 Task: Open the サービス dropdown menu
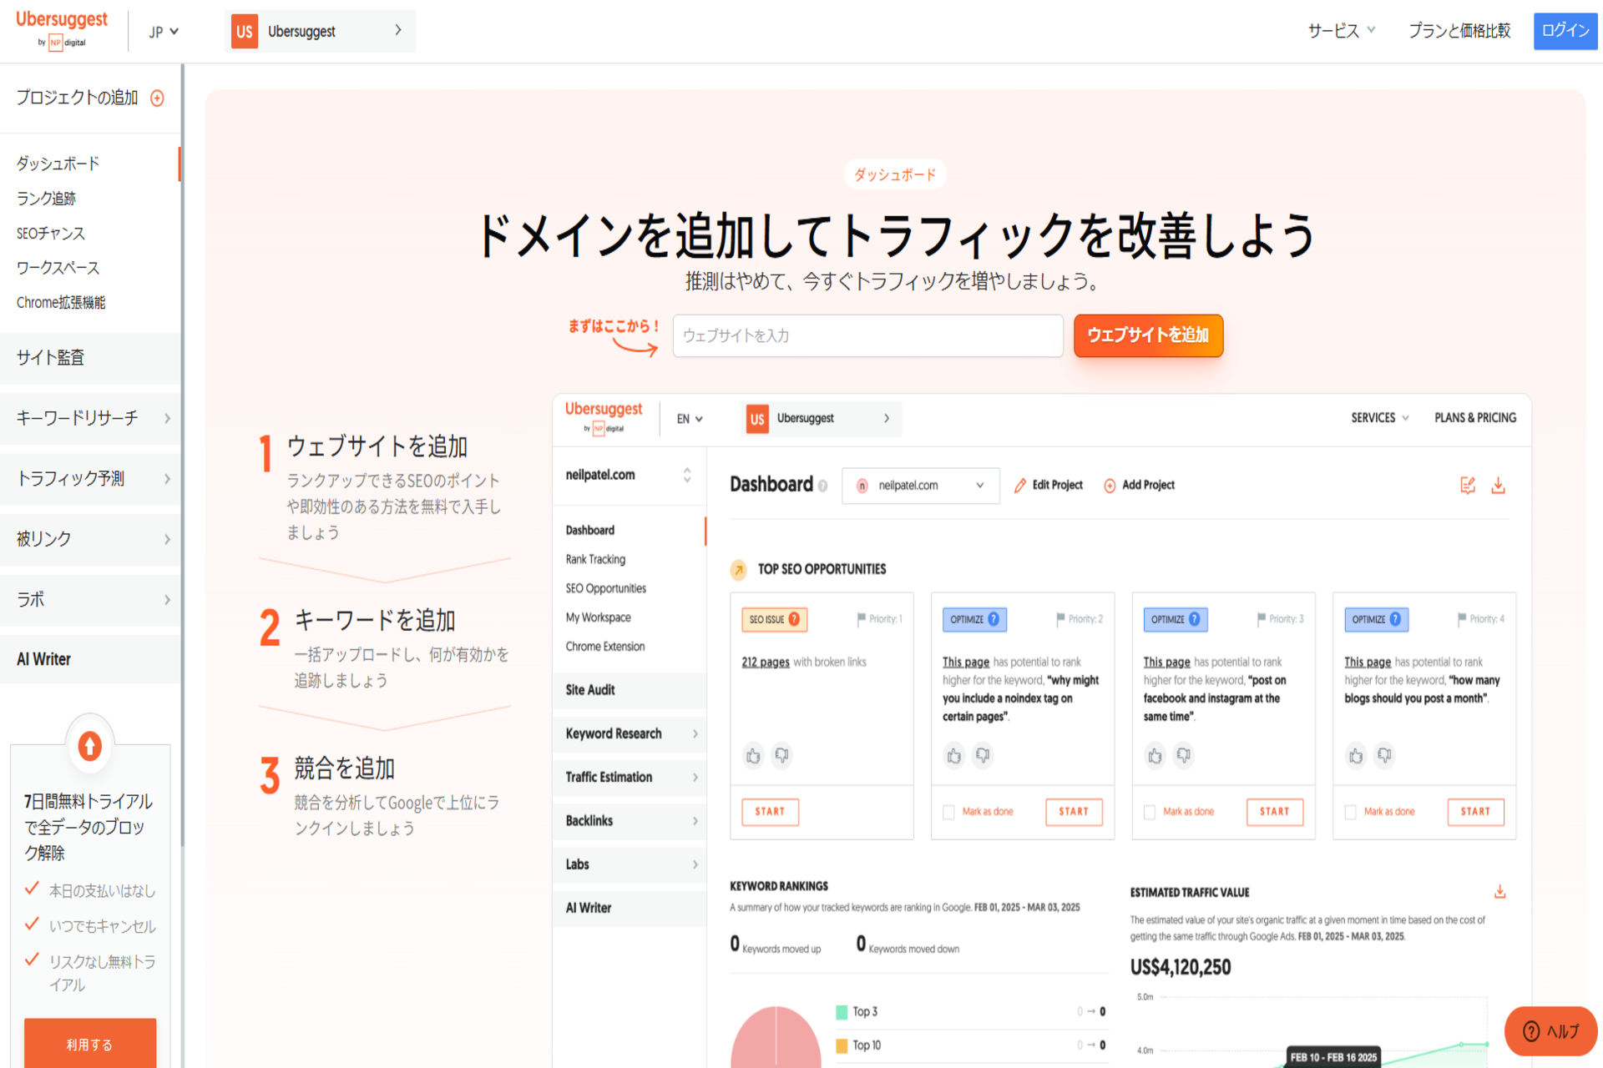[1341, 31]
